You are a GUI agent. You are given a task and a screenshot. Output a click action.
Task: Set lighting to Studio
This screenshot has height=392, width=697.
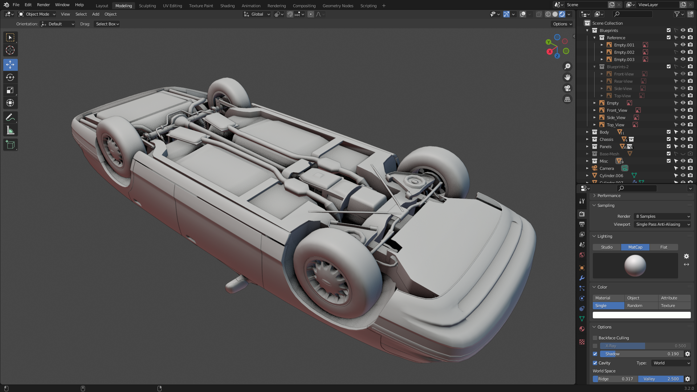[607, 247]
